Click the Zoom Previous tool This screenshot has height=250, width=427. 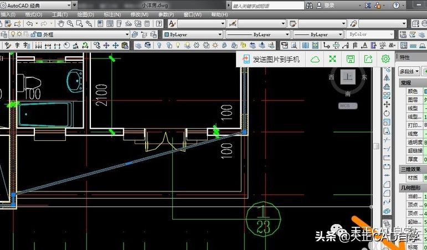point(89,24)
